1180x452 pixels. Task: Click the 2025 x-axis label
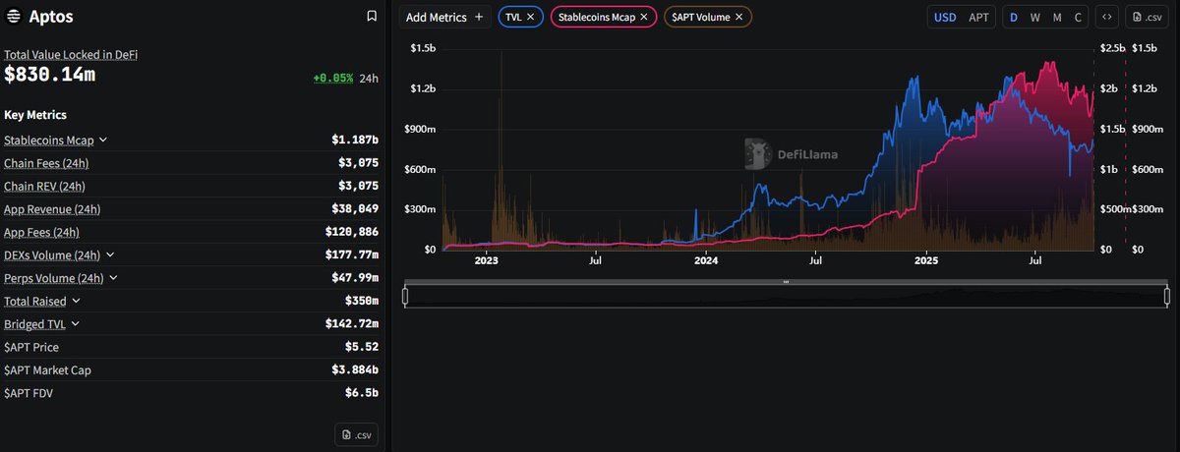point(925,260)
